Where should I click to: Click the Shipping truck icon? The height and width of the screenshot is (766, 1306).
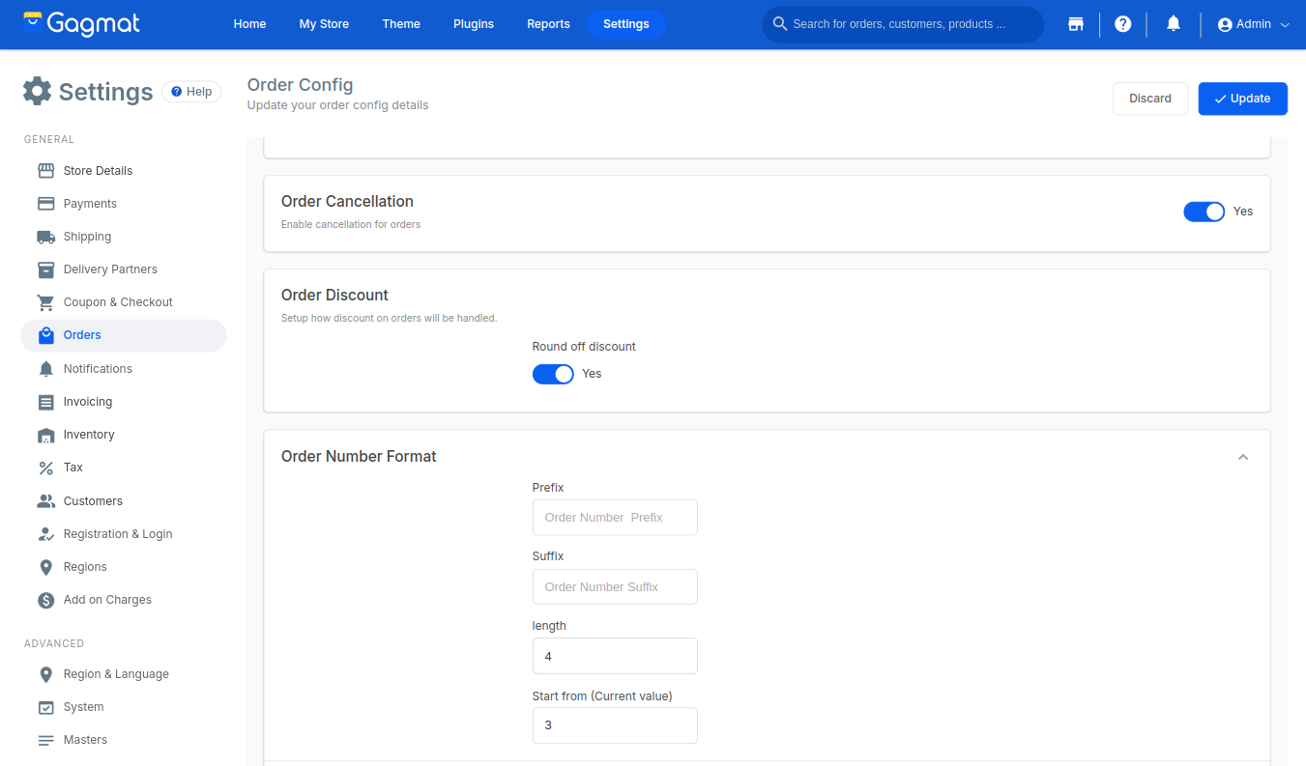[x=45, y=237]
